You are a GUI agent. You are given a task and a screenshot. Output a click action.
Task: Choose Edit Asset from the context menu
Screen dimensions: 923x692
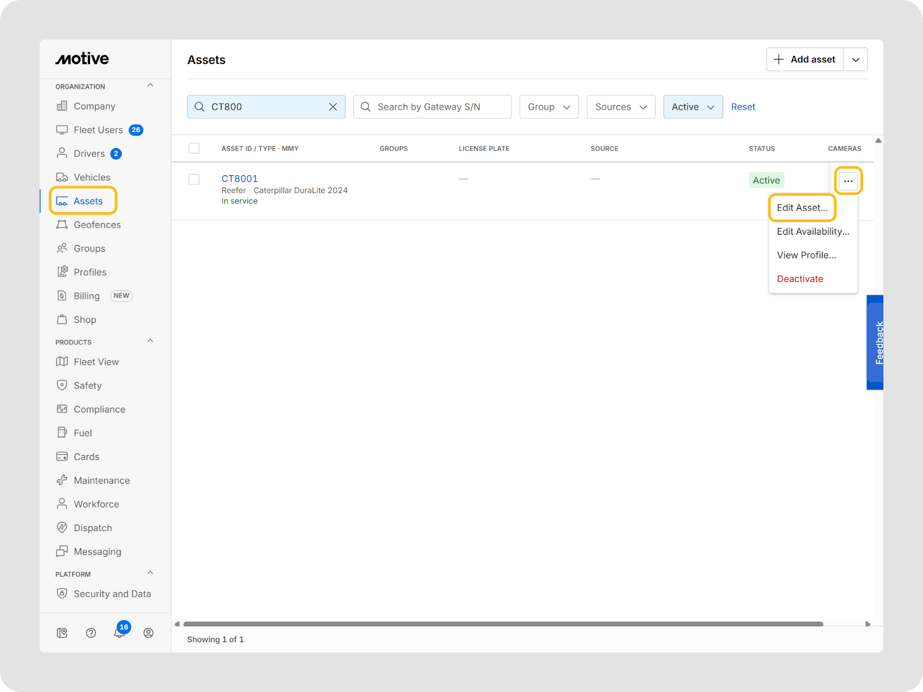(802, 208)
